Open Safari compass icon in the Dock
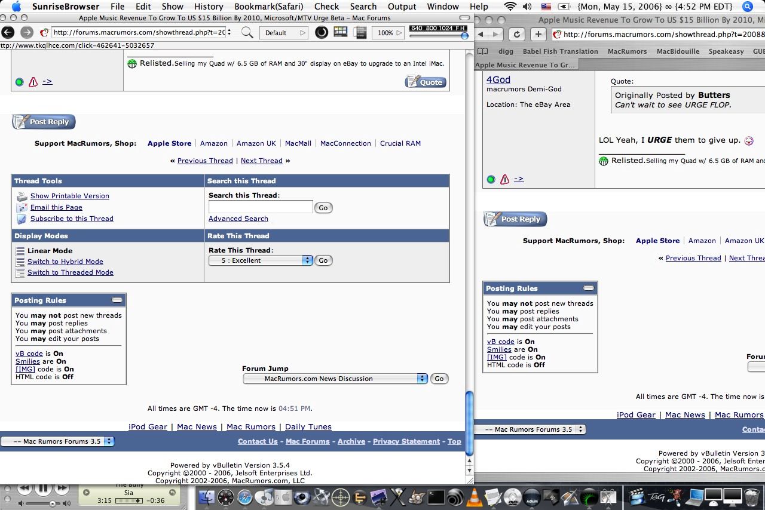The height and width of the screenshot is (510, 765). pos(245,497)
